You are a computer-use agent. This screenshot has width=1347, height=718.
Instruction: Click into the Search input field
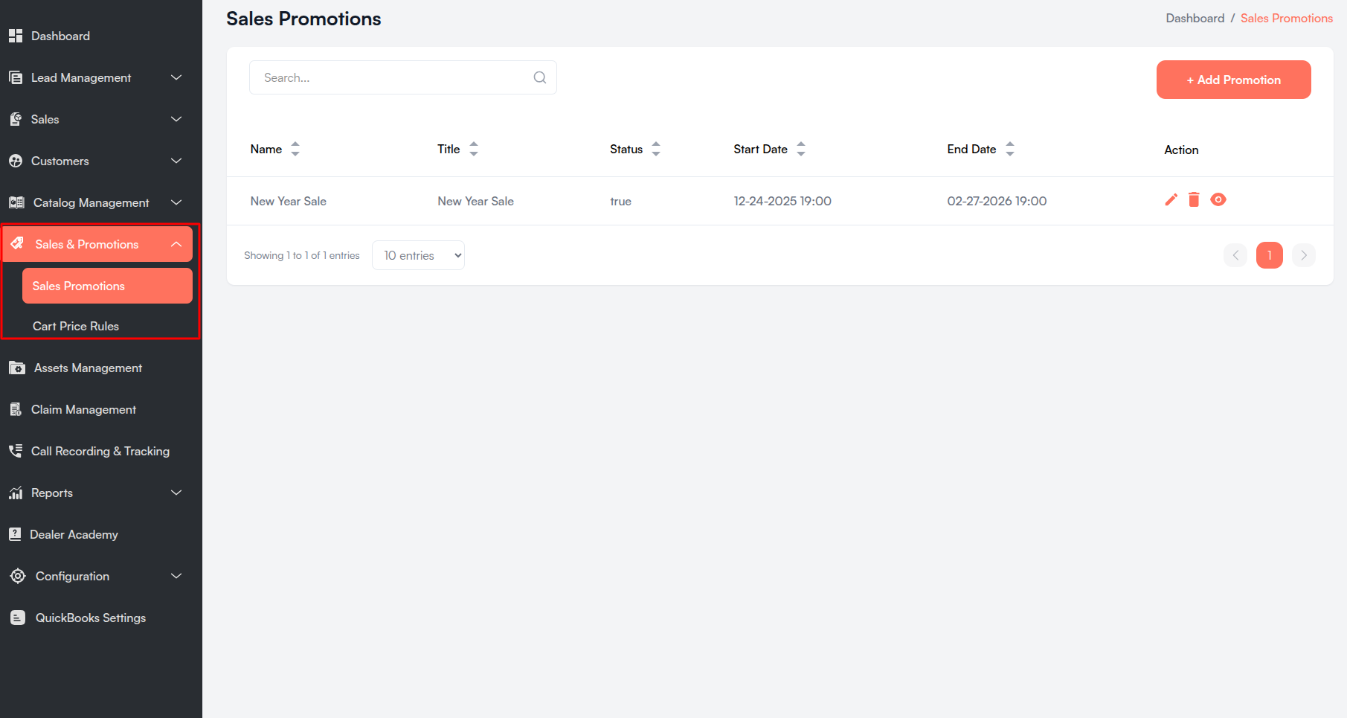[403, 77]
